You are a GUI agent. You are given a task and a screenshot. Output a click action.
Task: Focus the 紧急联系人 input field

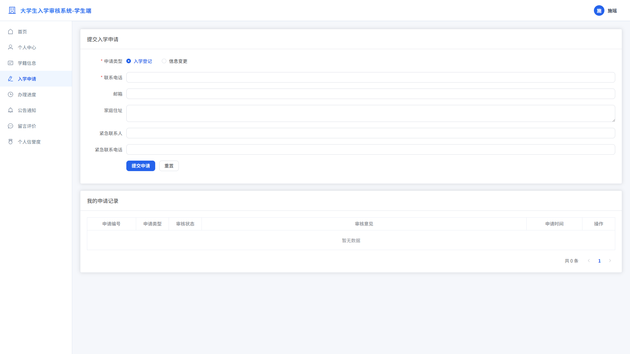pyautogui.click(x=371, y=133)
